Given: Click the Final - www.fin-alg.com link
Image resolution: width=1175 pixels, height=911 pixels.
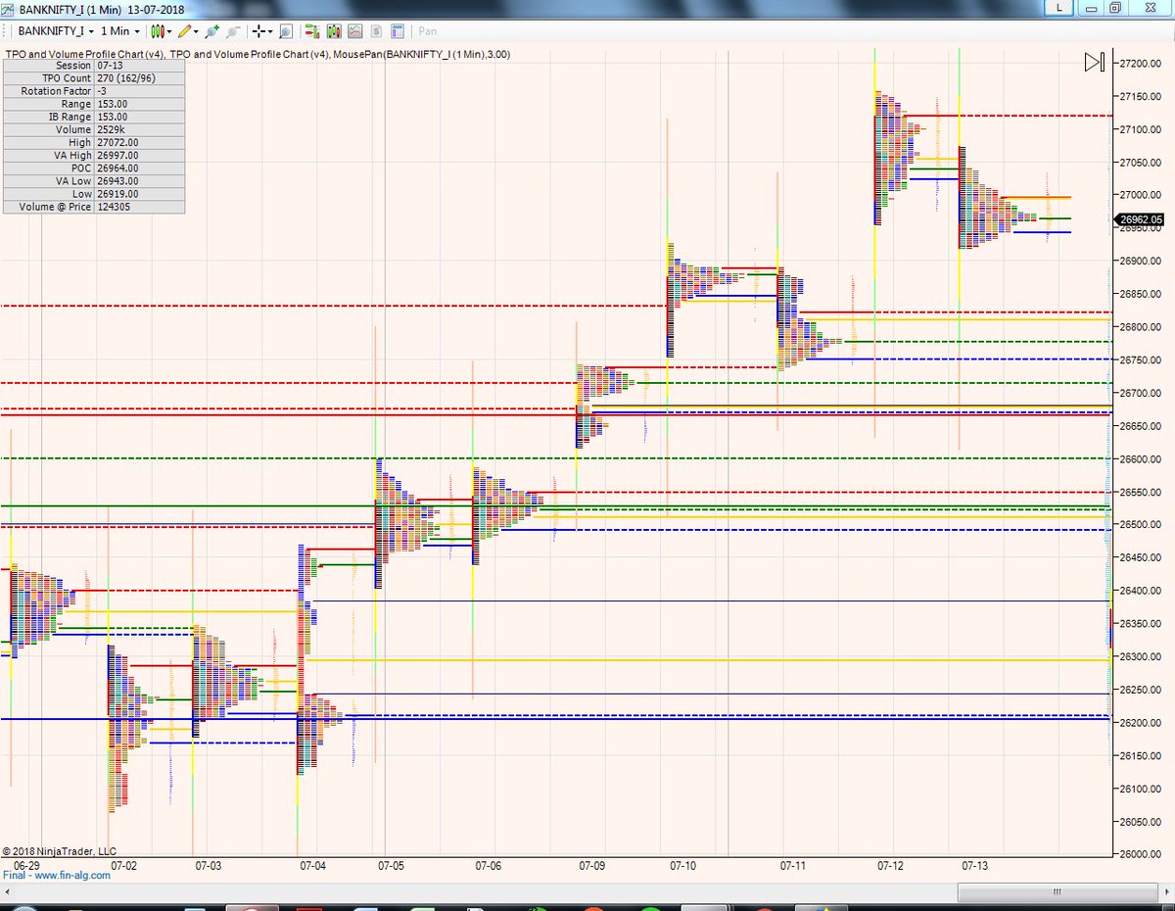Looking at the screenshot, I should (57, 876).
